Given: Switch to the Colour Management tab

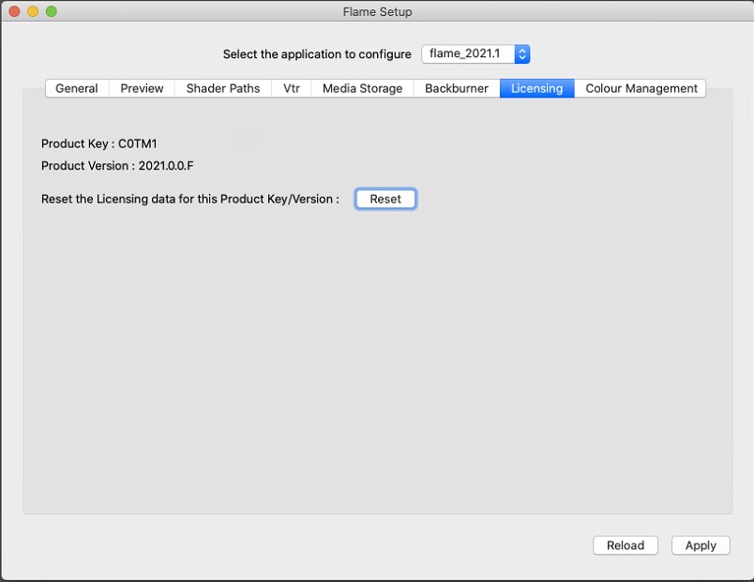Looking at the screenshot, I should [x=641, y=88].
